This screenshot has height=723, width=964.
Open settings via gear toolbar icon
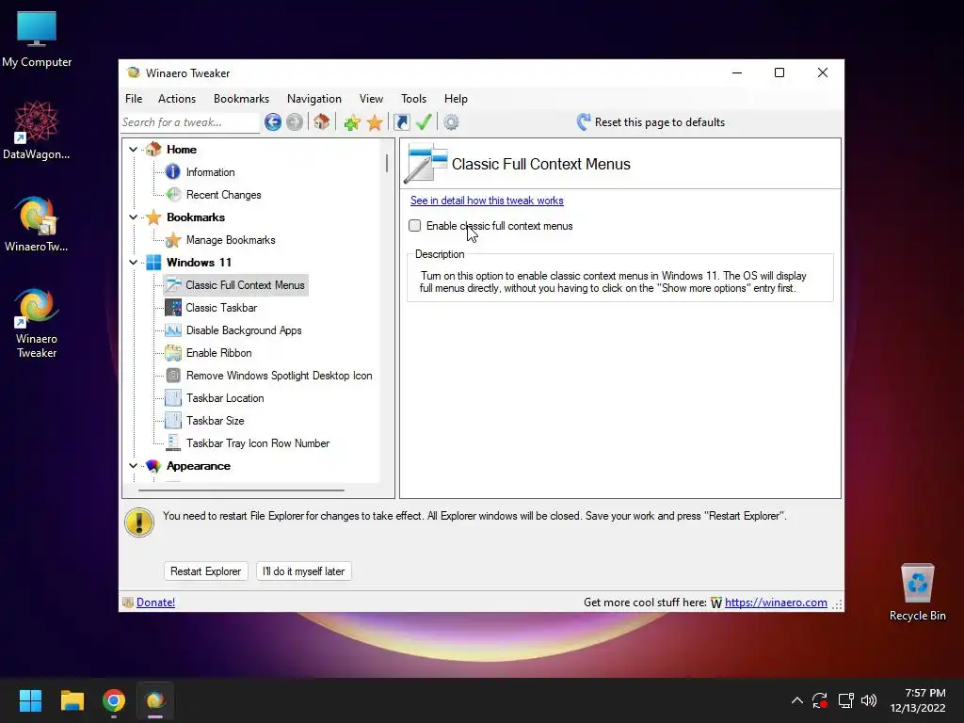(451, 122)
